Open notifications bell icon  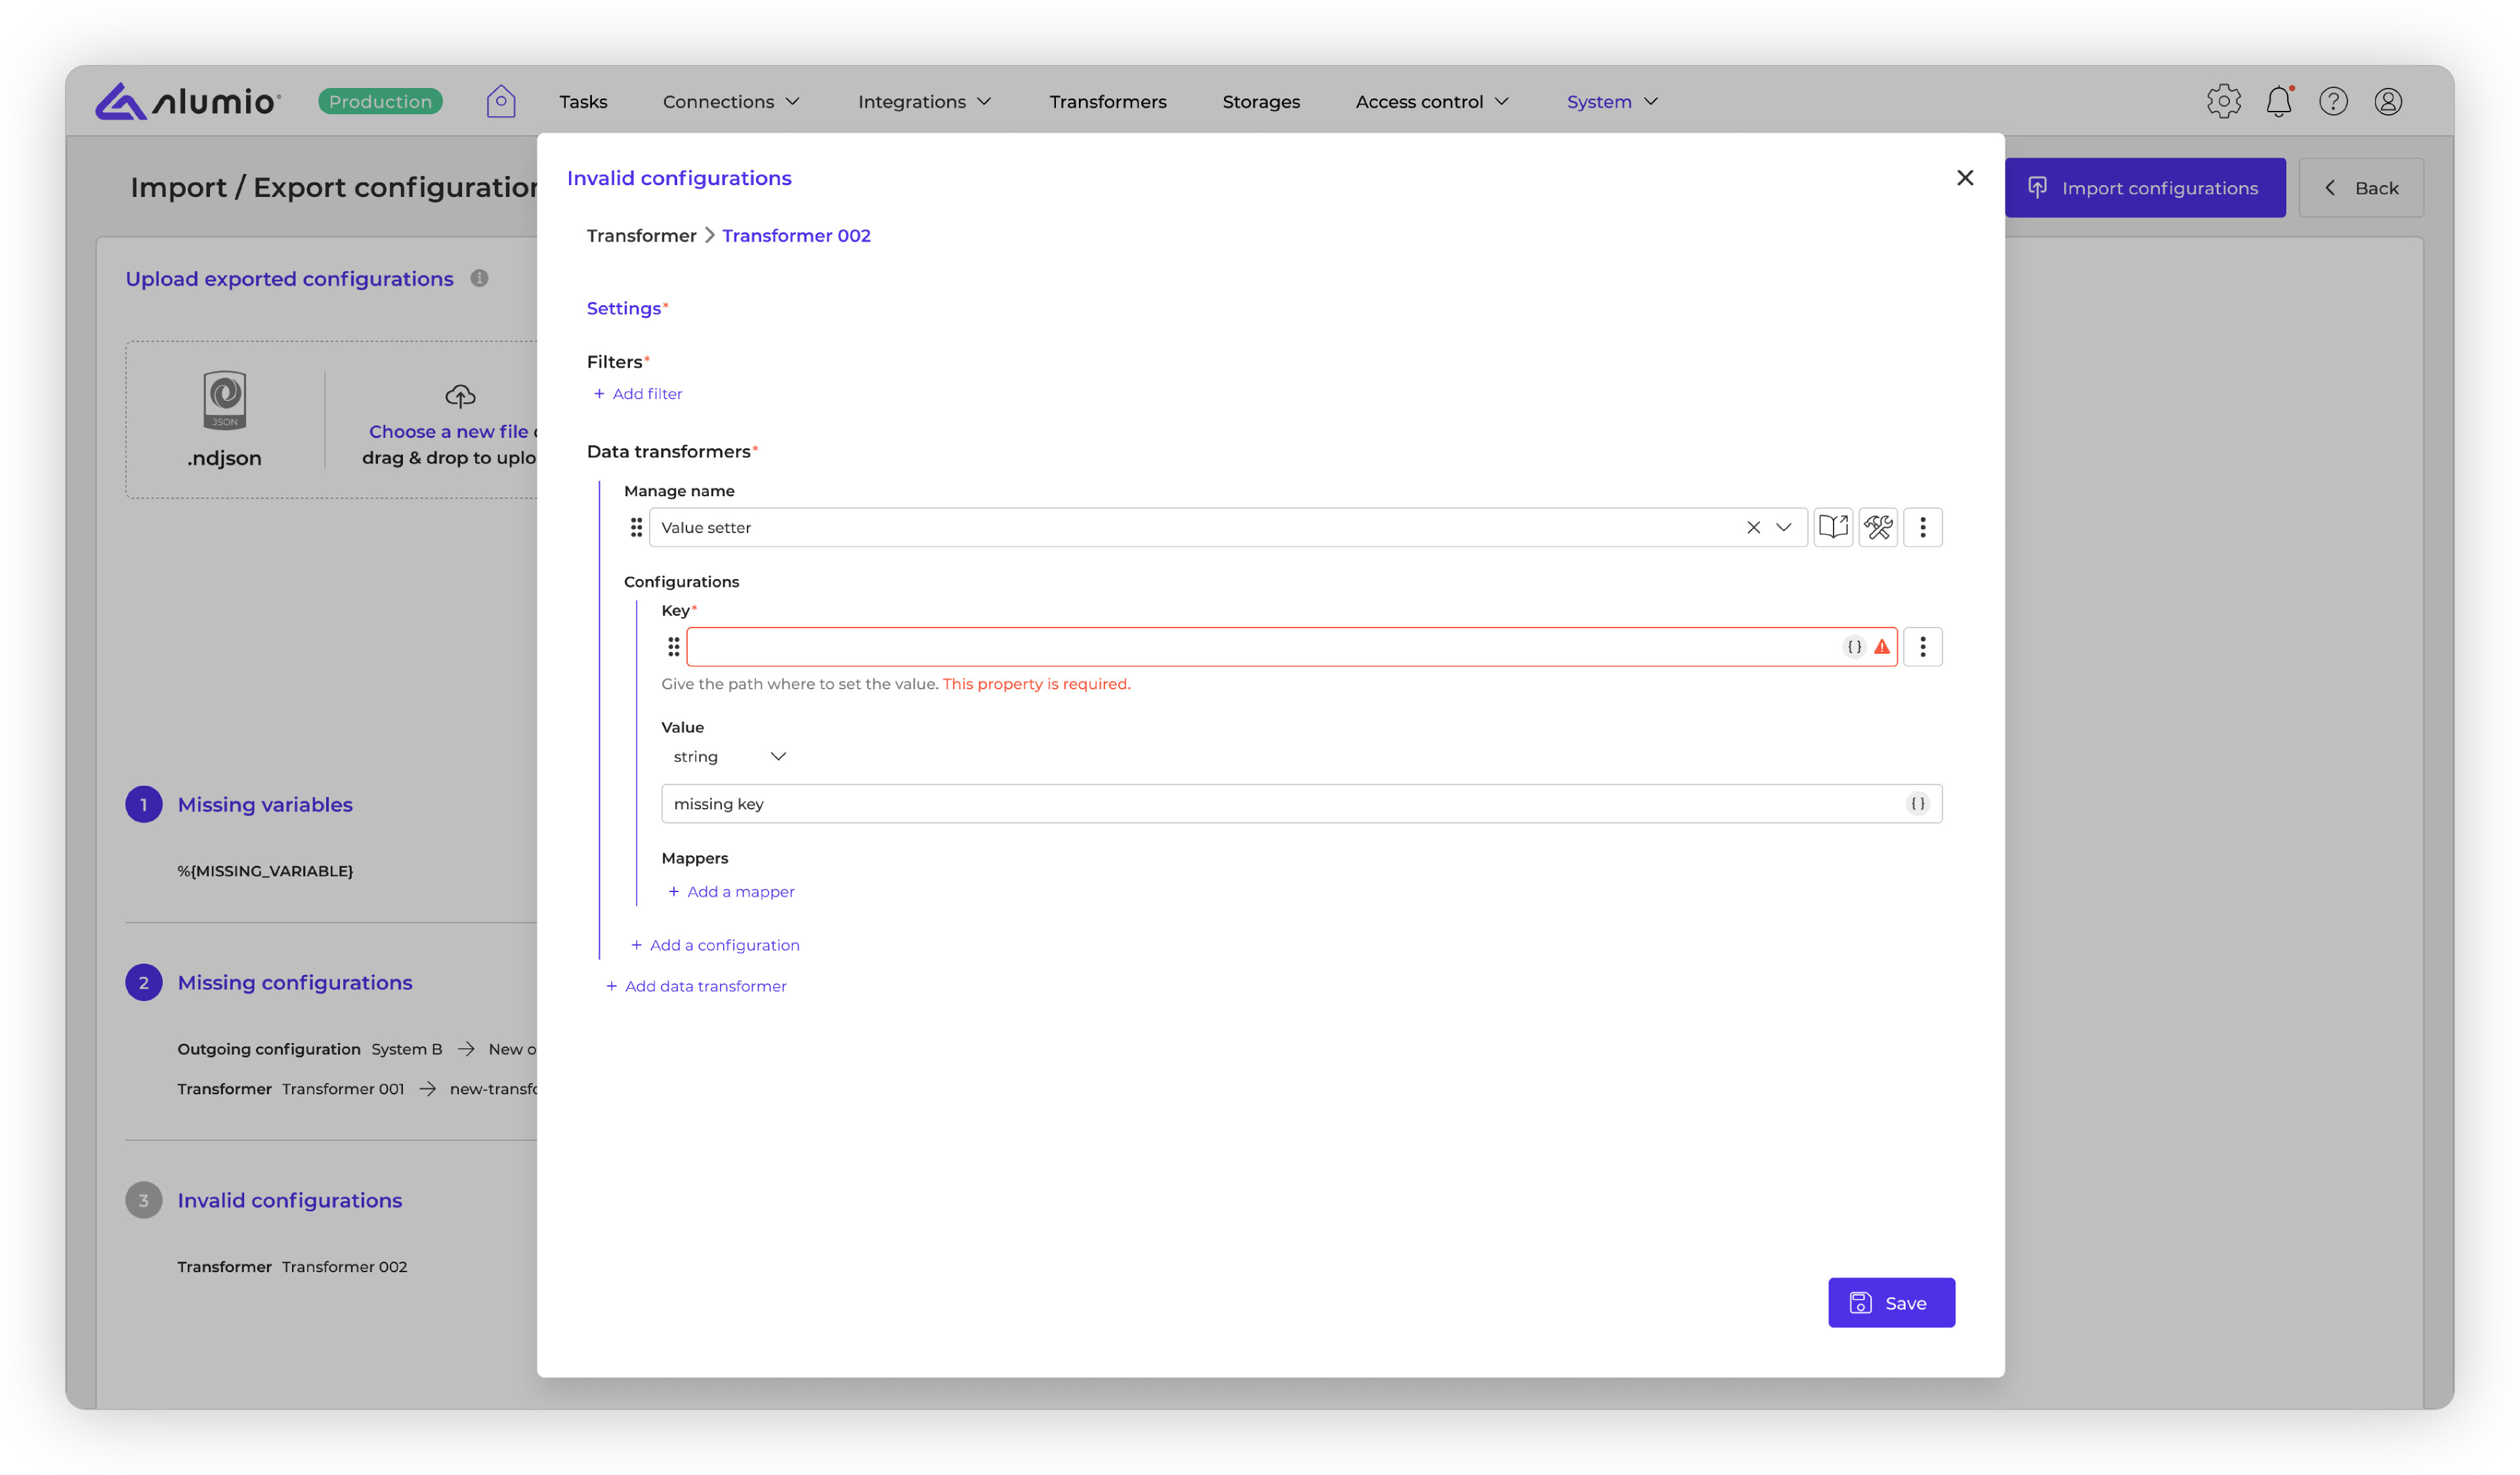pyautogui.click(x=2278, y=101)
